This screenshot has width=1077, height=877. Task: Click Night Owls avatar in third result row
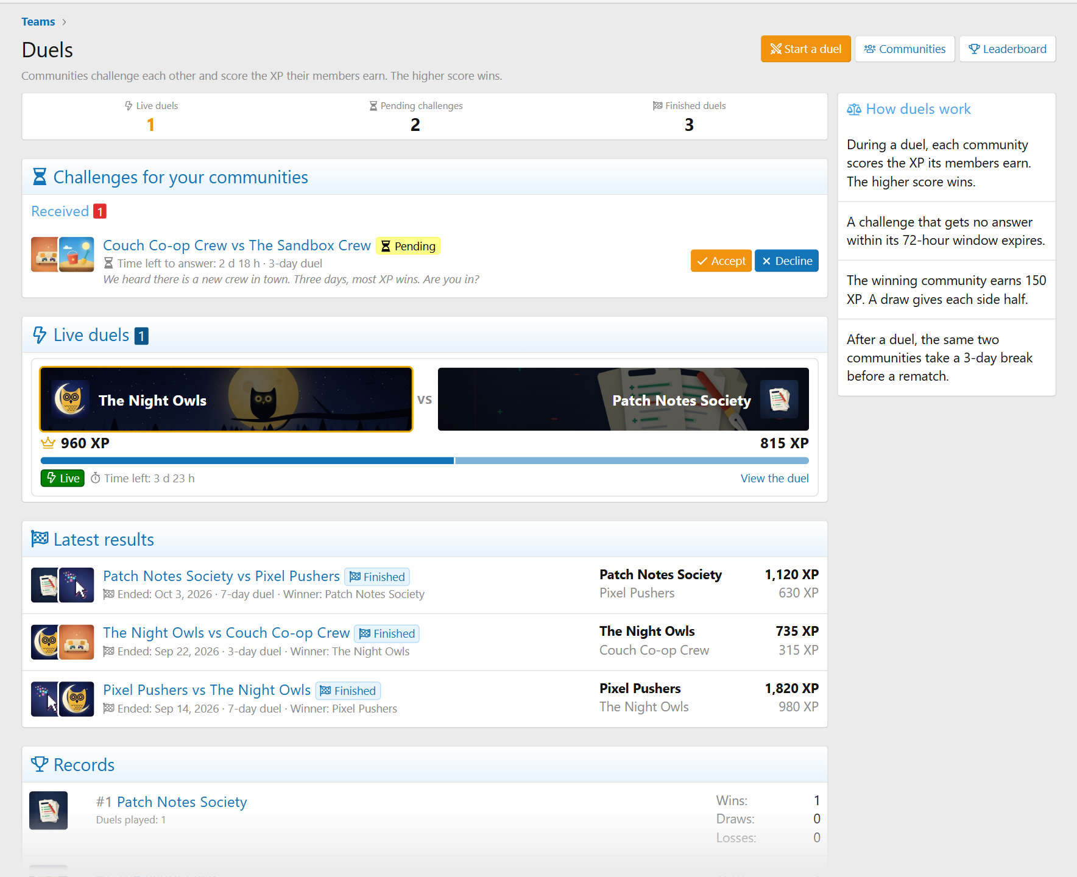[77, 699]
